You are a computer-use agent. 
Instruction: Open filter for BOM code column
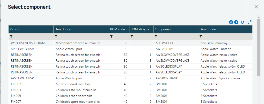[111, 37]
